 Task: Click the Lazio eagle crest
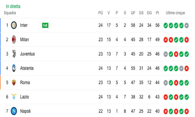pyautogui.click(x=14, y=97)
